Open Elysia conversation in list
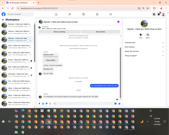The width and height of the screenshot is (169, 135). [17, 96]
